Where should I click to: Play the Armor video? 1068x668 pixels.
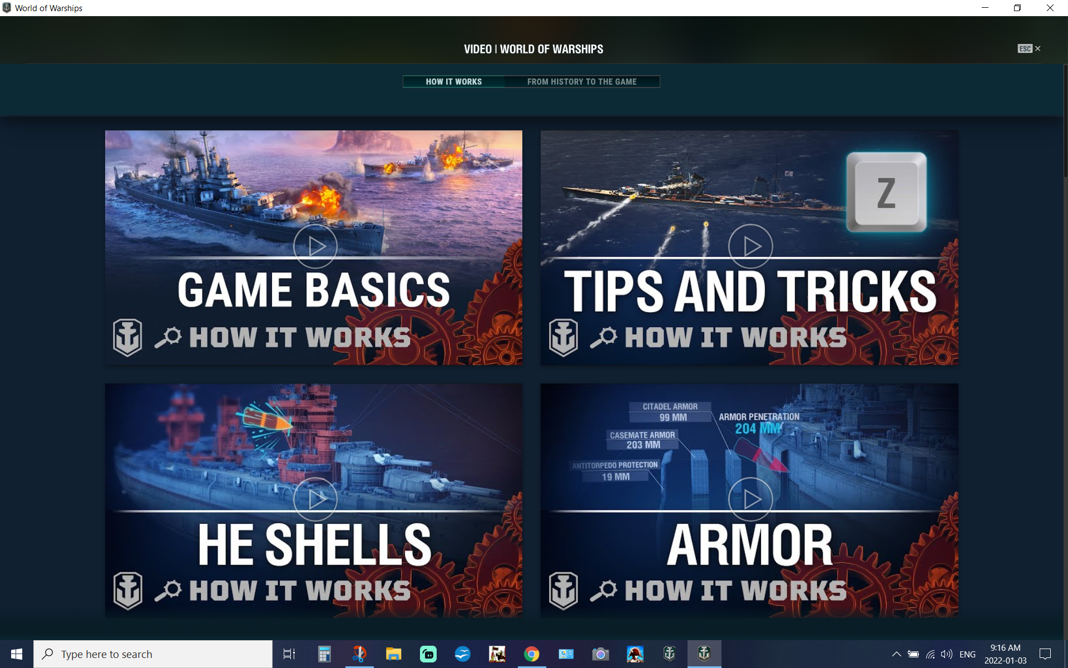tap(750, 499)
